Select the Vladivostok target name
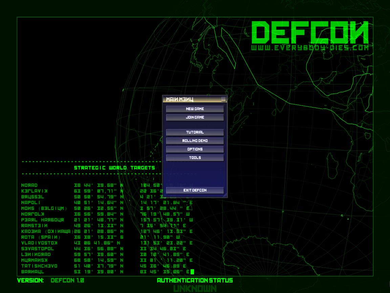Viewport: 390px width, 293px height. 39,243
